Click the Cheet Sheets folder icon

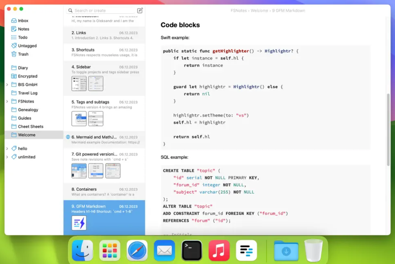coord(14,126)
